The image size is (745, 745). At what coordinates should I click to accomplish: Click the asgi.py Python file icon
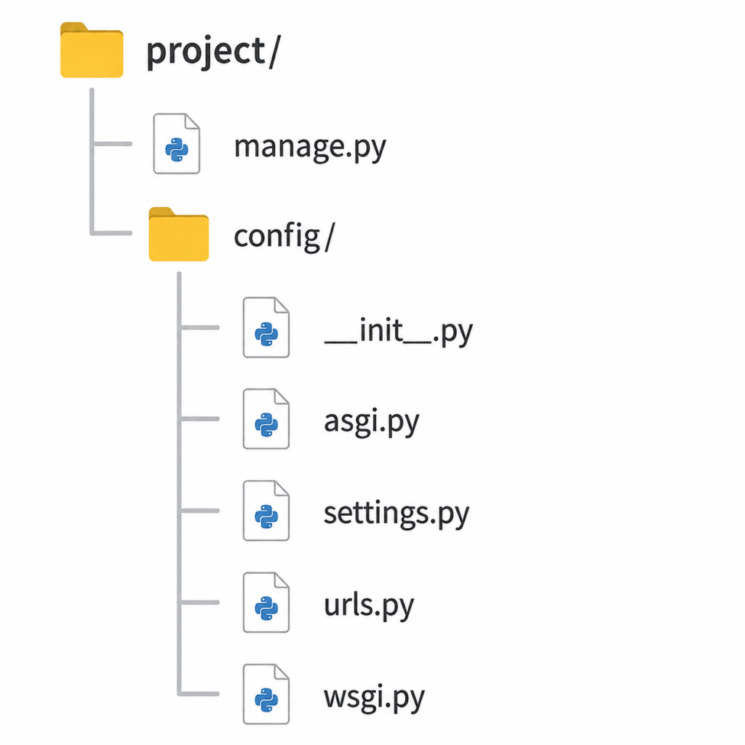pos(266,418)
